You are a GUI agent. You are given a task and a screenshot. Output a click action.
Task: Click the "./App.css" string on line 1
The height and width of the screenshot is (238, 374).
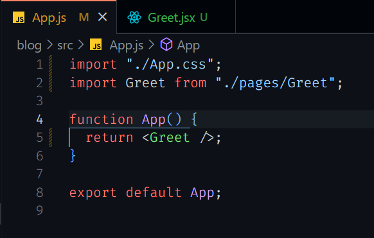[x=170, y=65]
